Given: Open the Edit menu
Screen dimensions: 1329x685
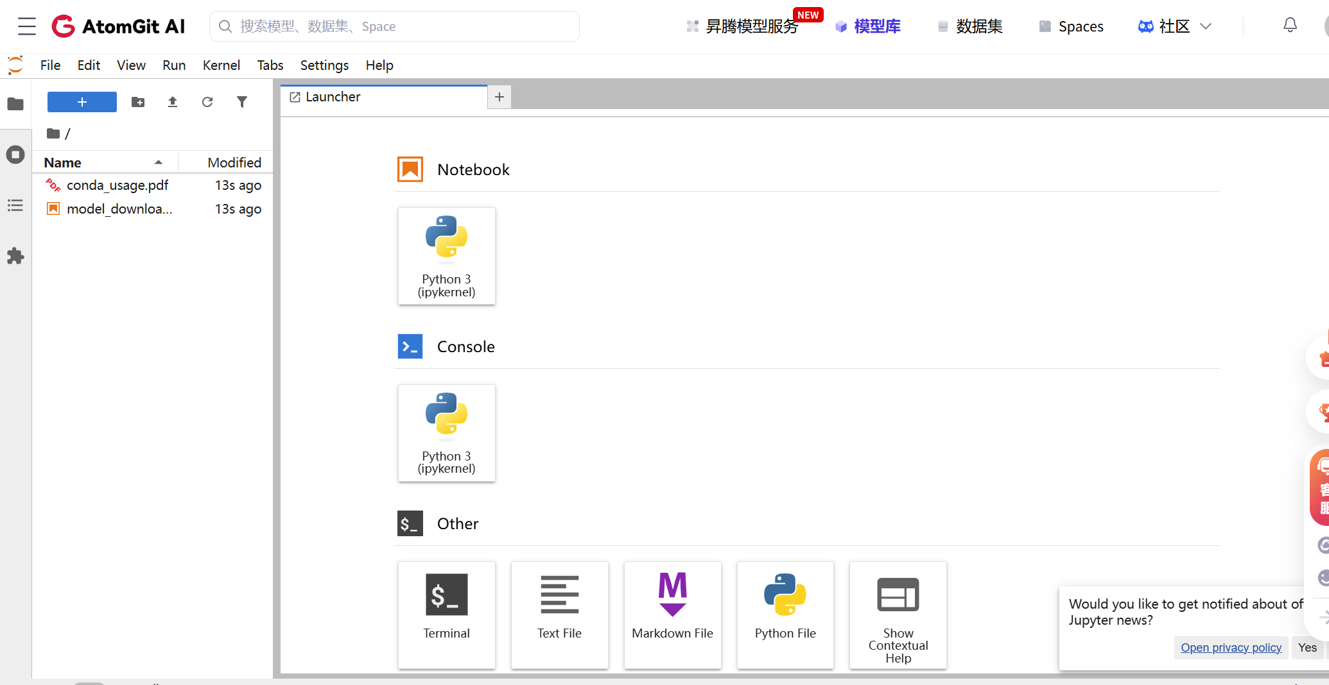Looking at the screenshot, I should pyautogui.click(x=89, y=65).
